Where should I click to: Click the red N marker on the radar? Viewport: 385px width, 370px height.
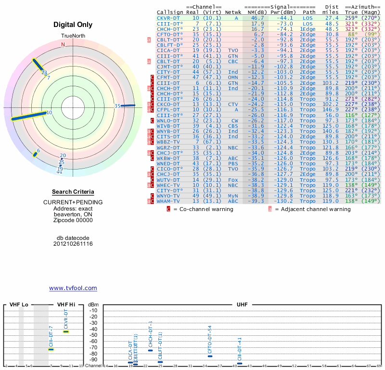tap(63, 45)
